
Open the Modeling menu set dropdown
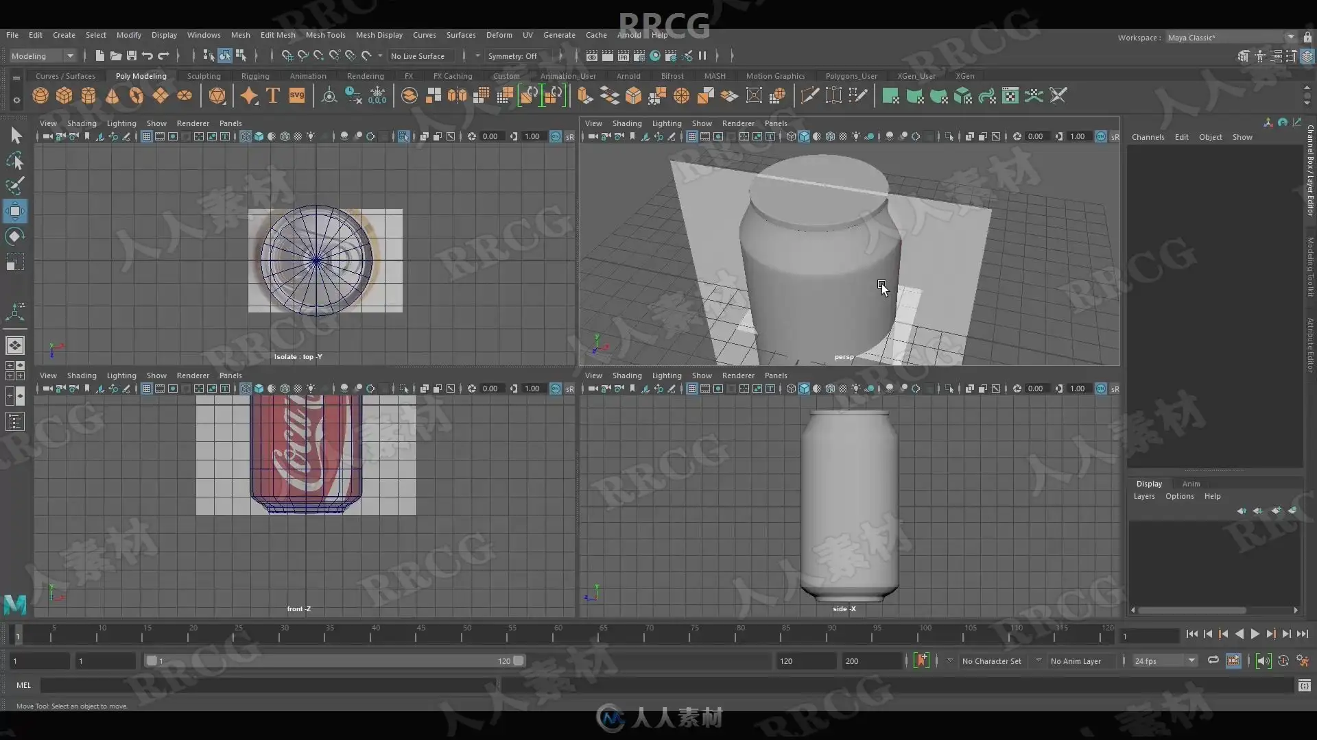click(x=43, y=56)
